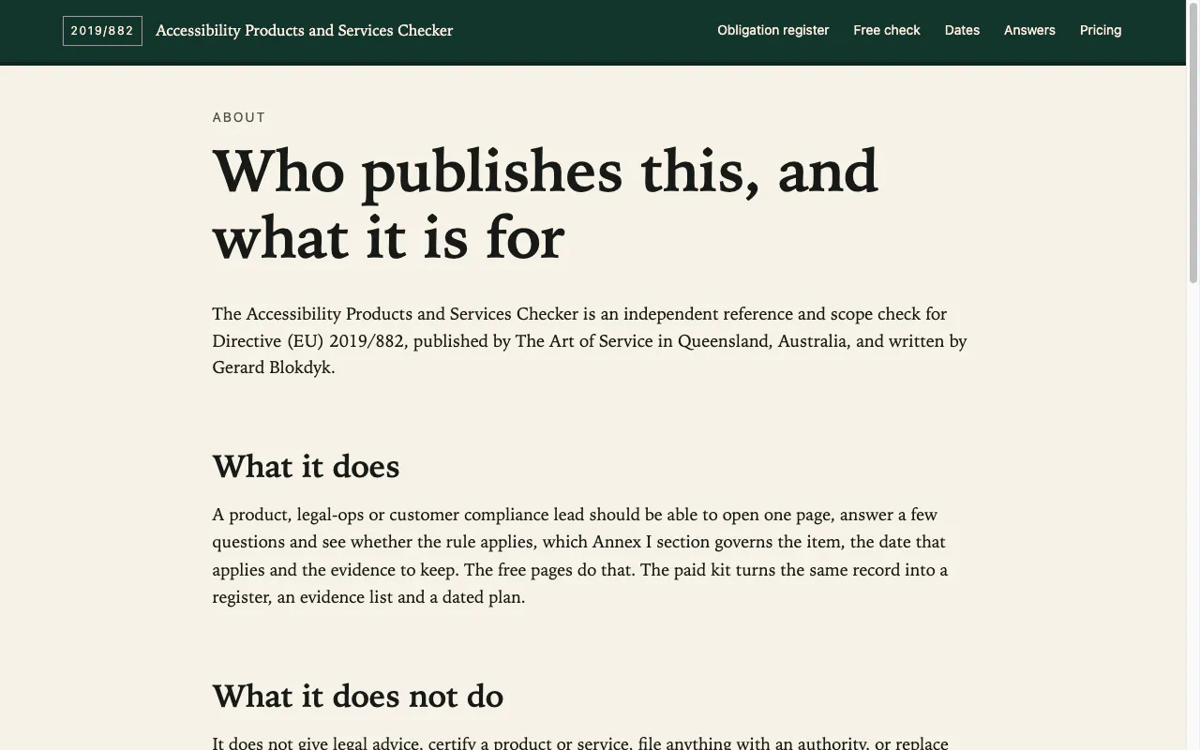The image size is (1200, 750).
Task: Open the Obligation register menu item
Action: click(x=773, y=30)
